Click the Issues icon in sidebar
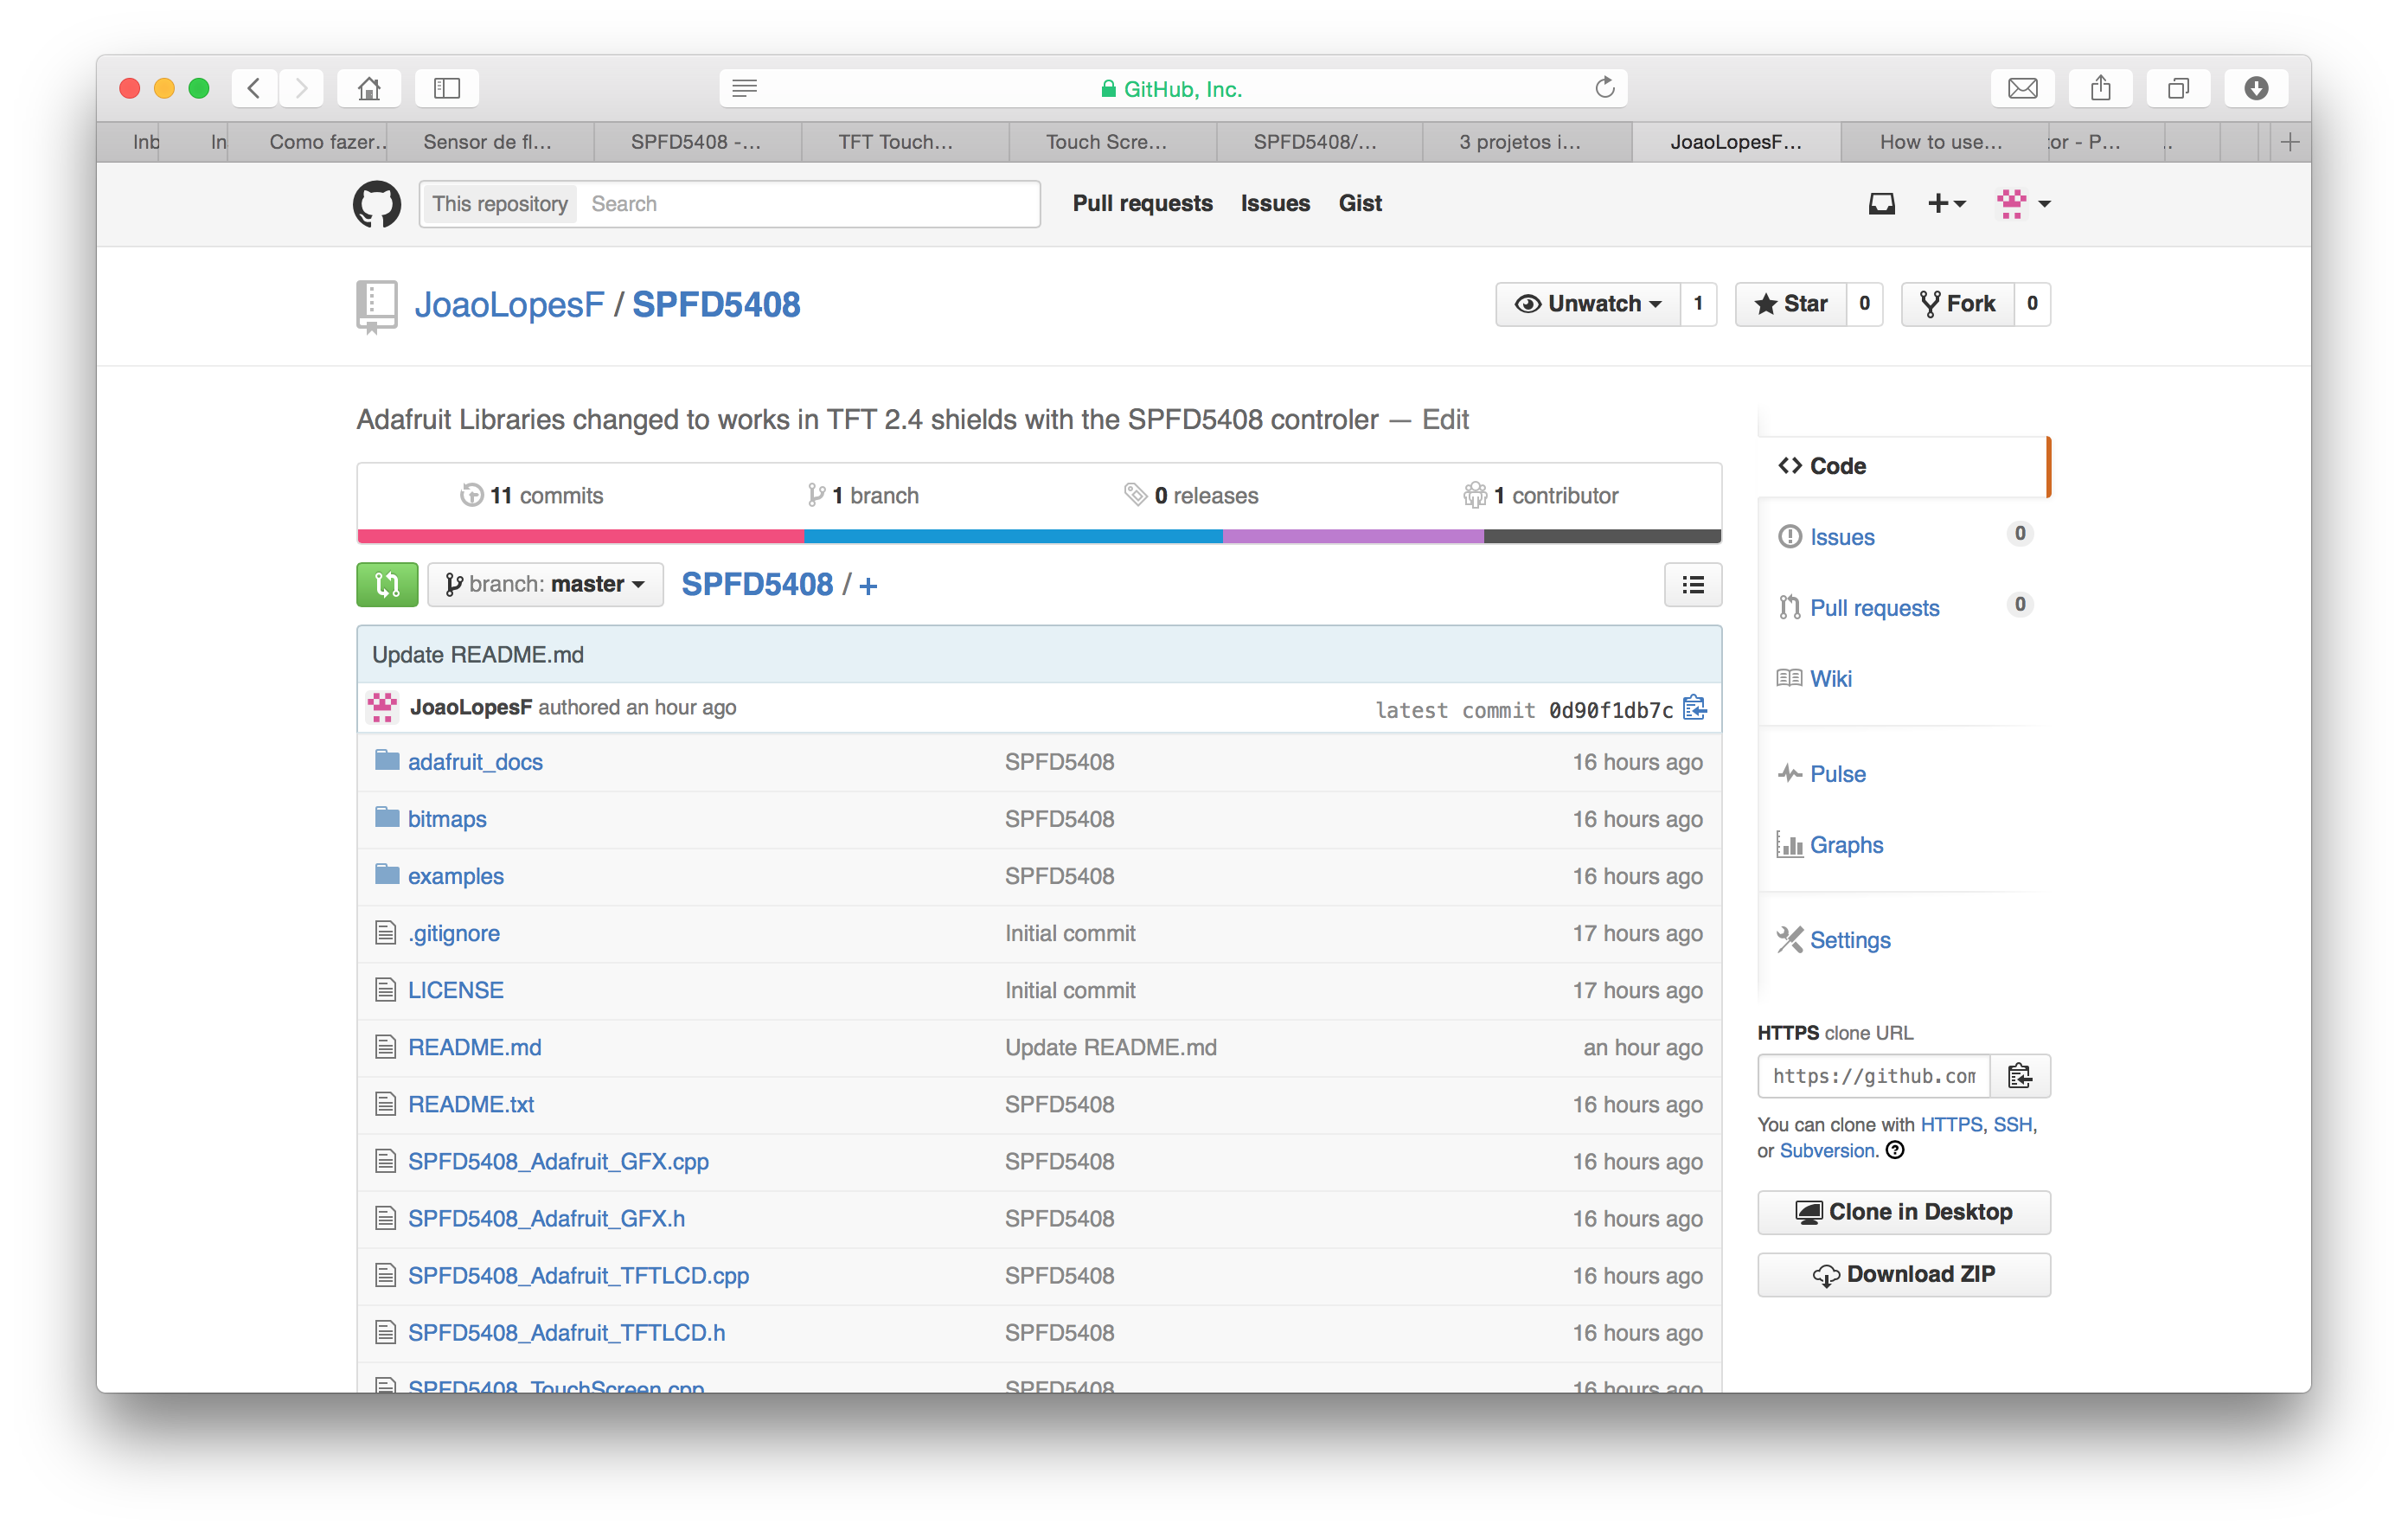 tap(1792, 537)
